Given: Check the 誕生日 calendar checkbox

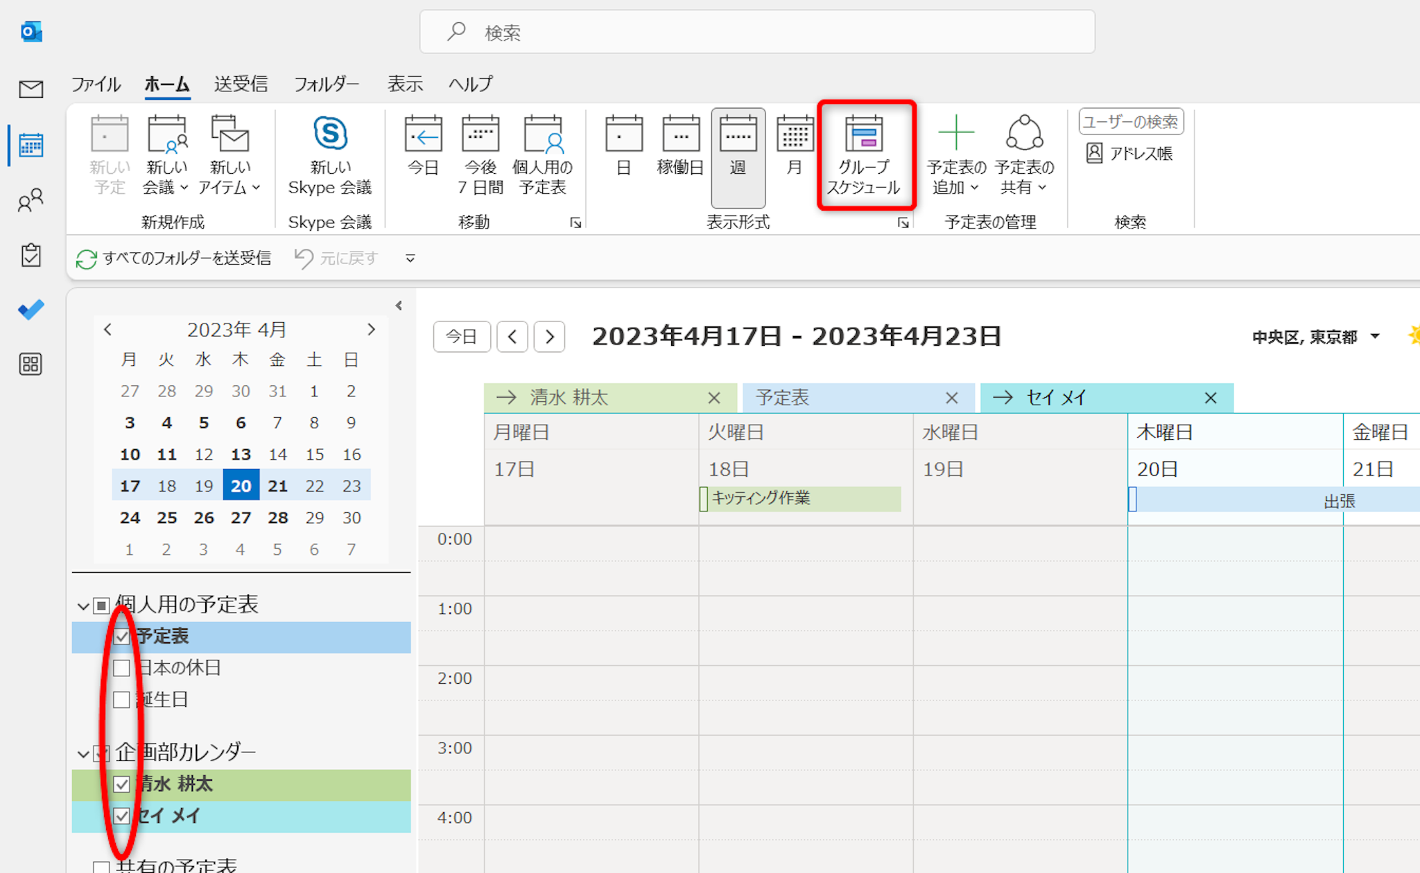Looking at the screenshot, I should click(x=121, y=700).
